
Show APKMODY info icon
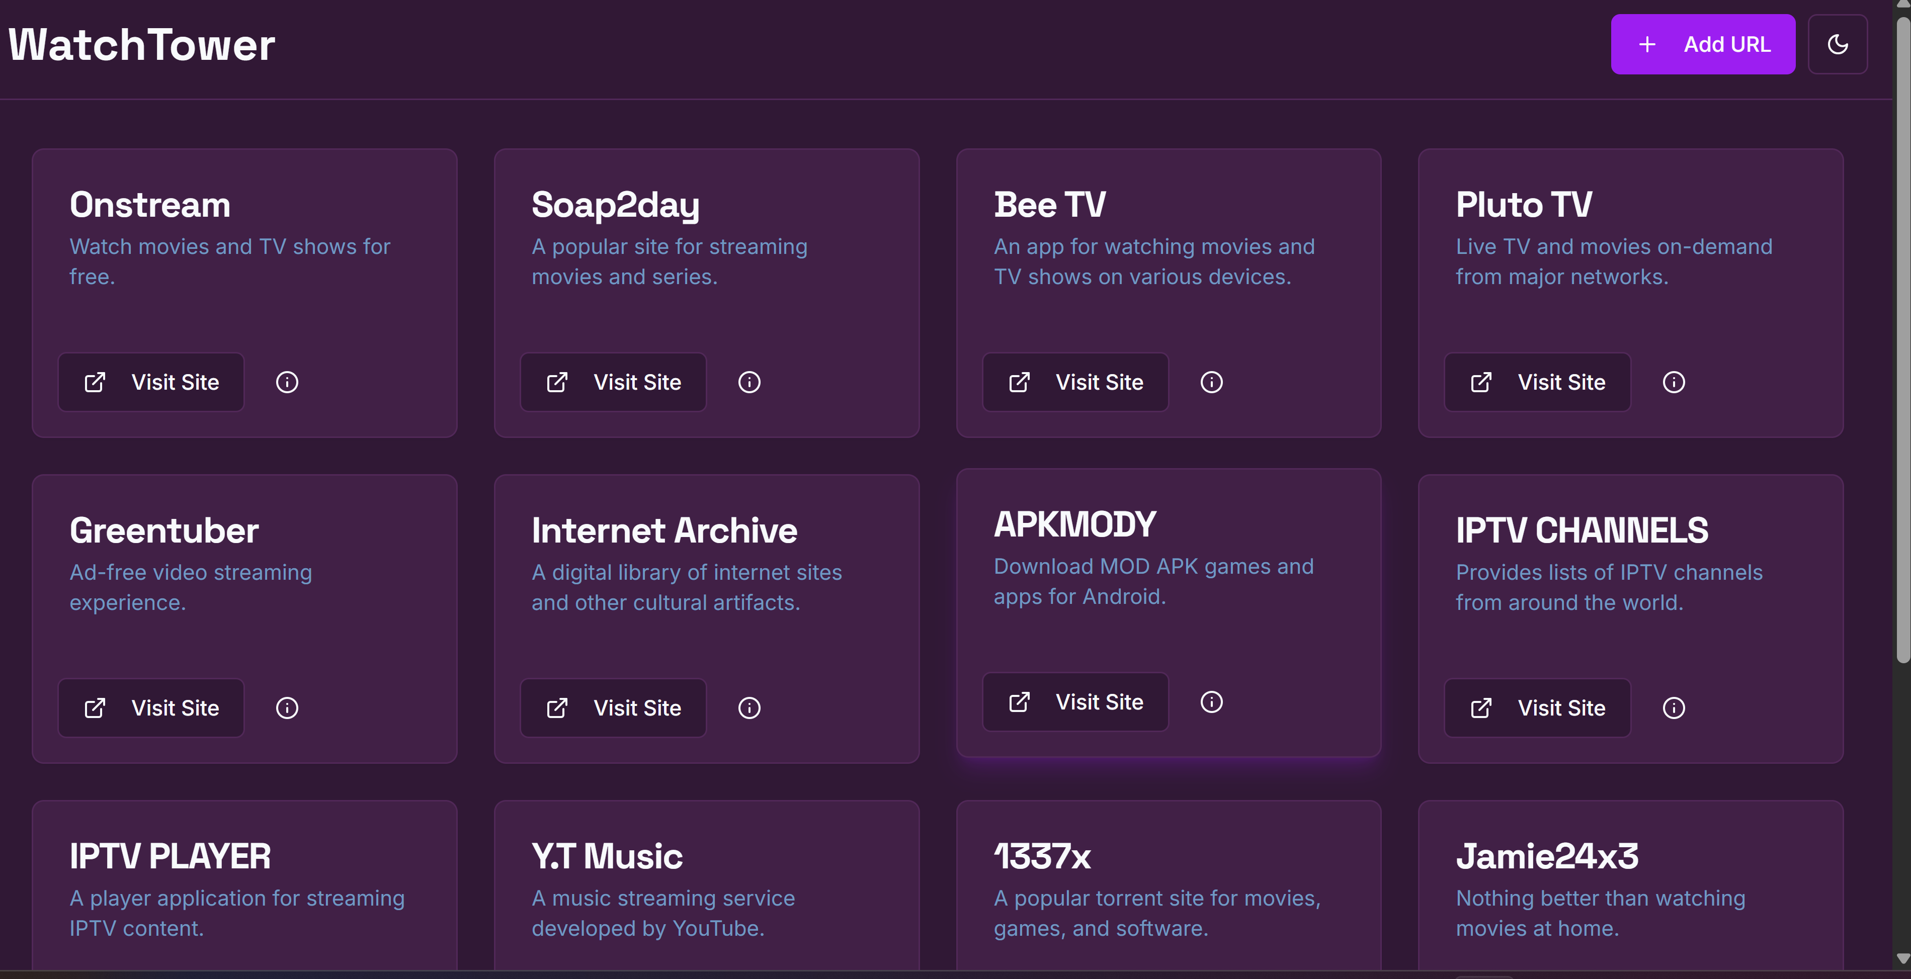[x=1211, y=701]
